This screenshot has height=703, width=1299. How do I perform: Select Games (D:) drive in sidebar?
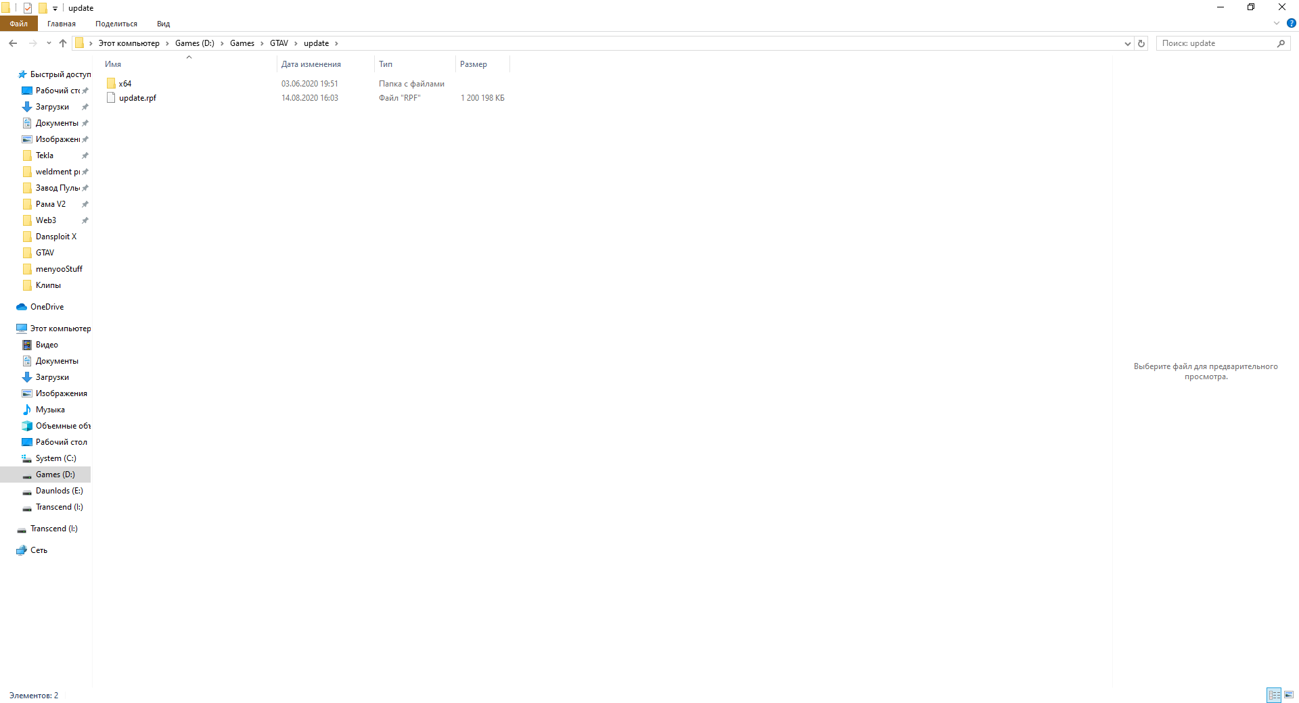(x=45, y=475)
